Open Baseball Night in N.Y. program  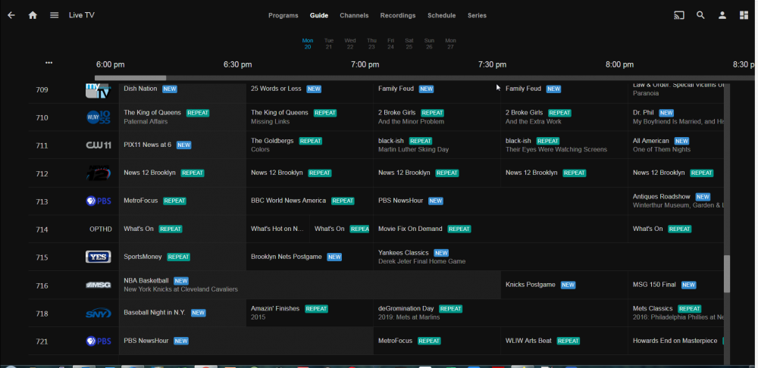point(182,313)
